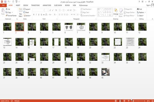Insert a New Slide

pos(21,13)
